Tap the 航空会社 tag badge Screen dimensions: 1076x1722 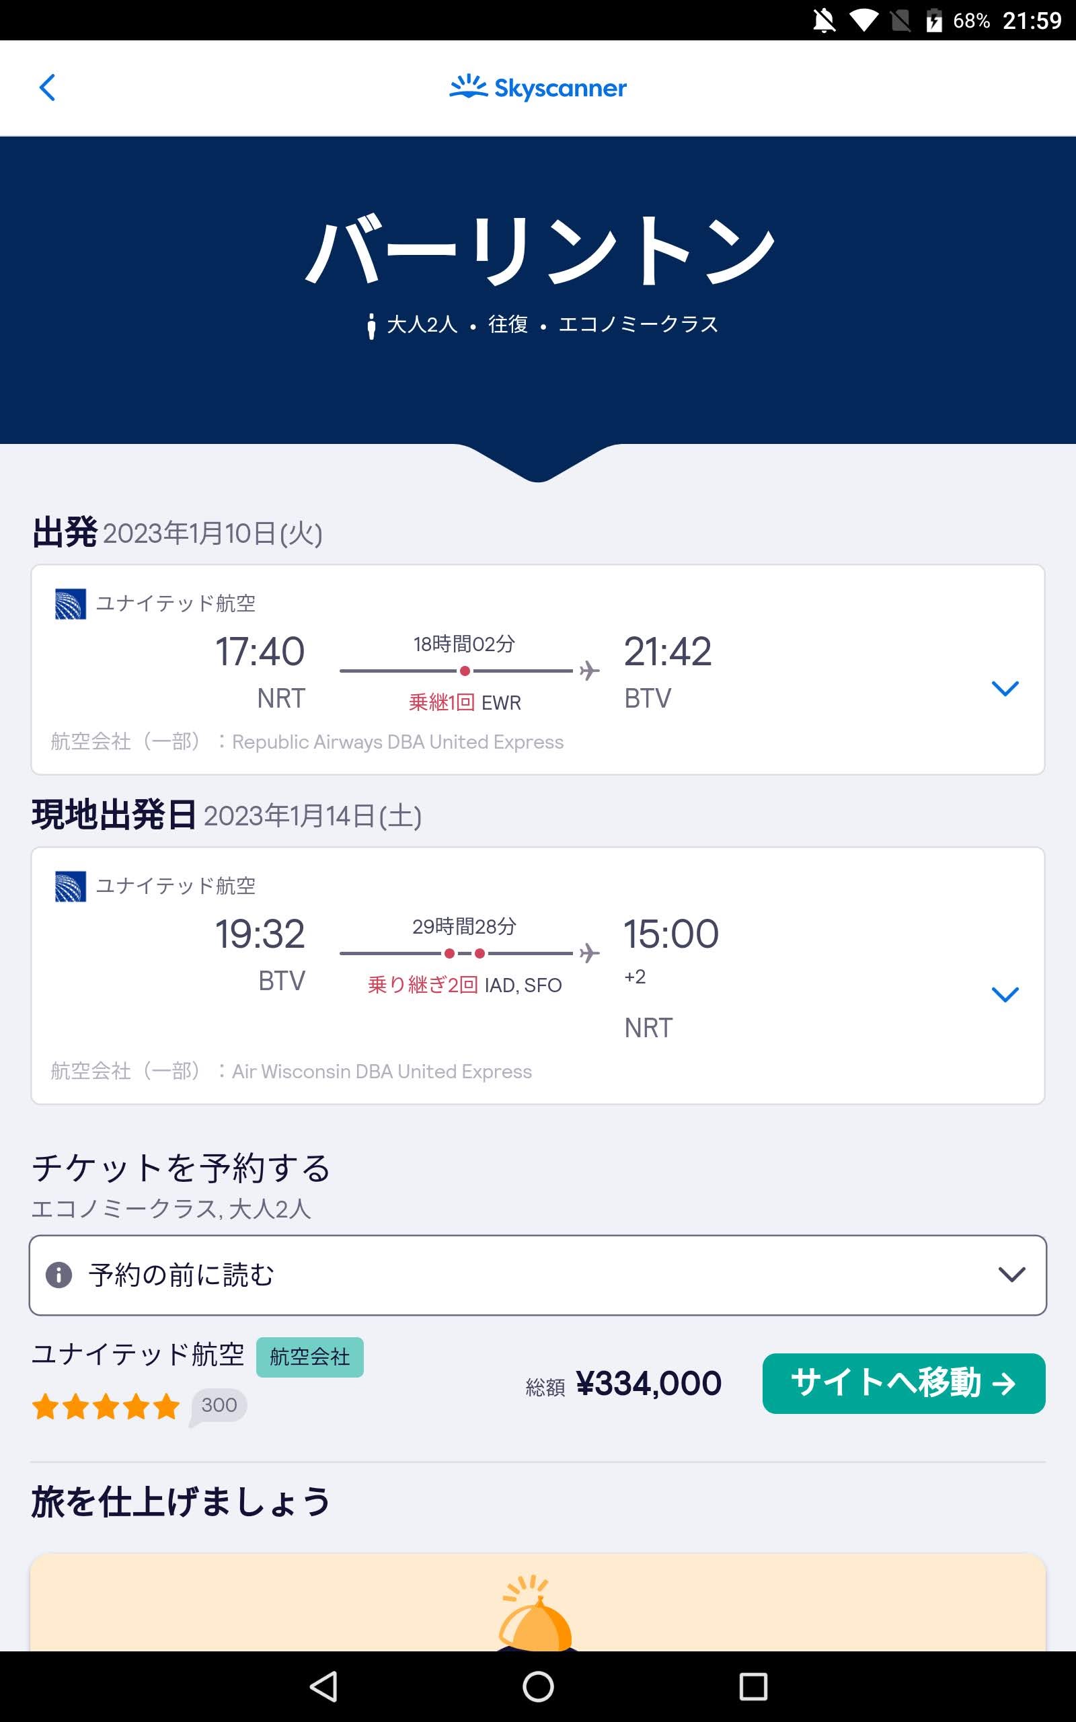click(309, 1357)
